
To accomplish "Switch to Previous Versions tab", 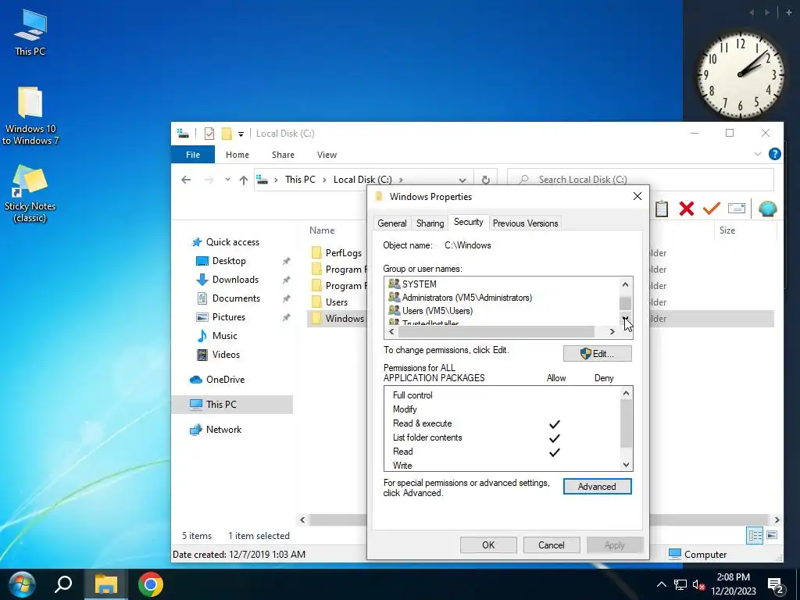I will tap(526, 223).
